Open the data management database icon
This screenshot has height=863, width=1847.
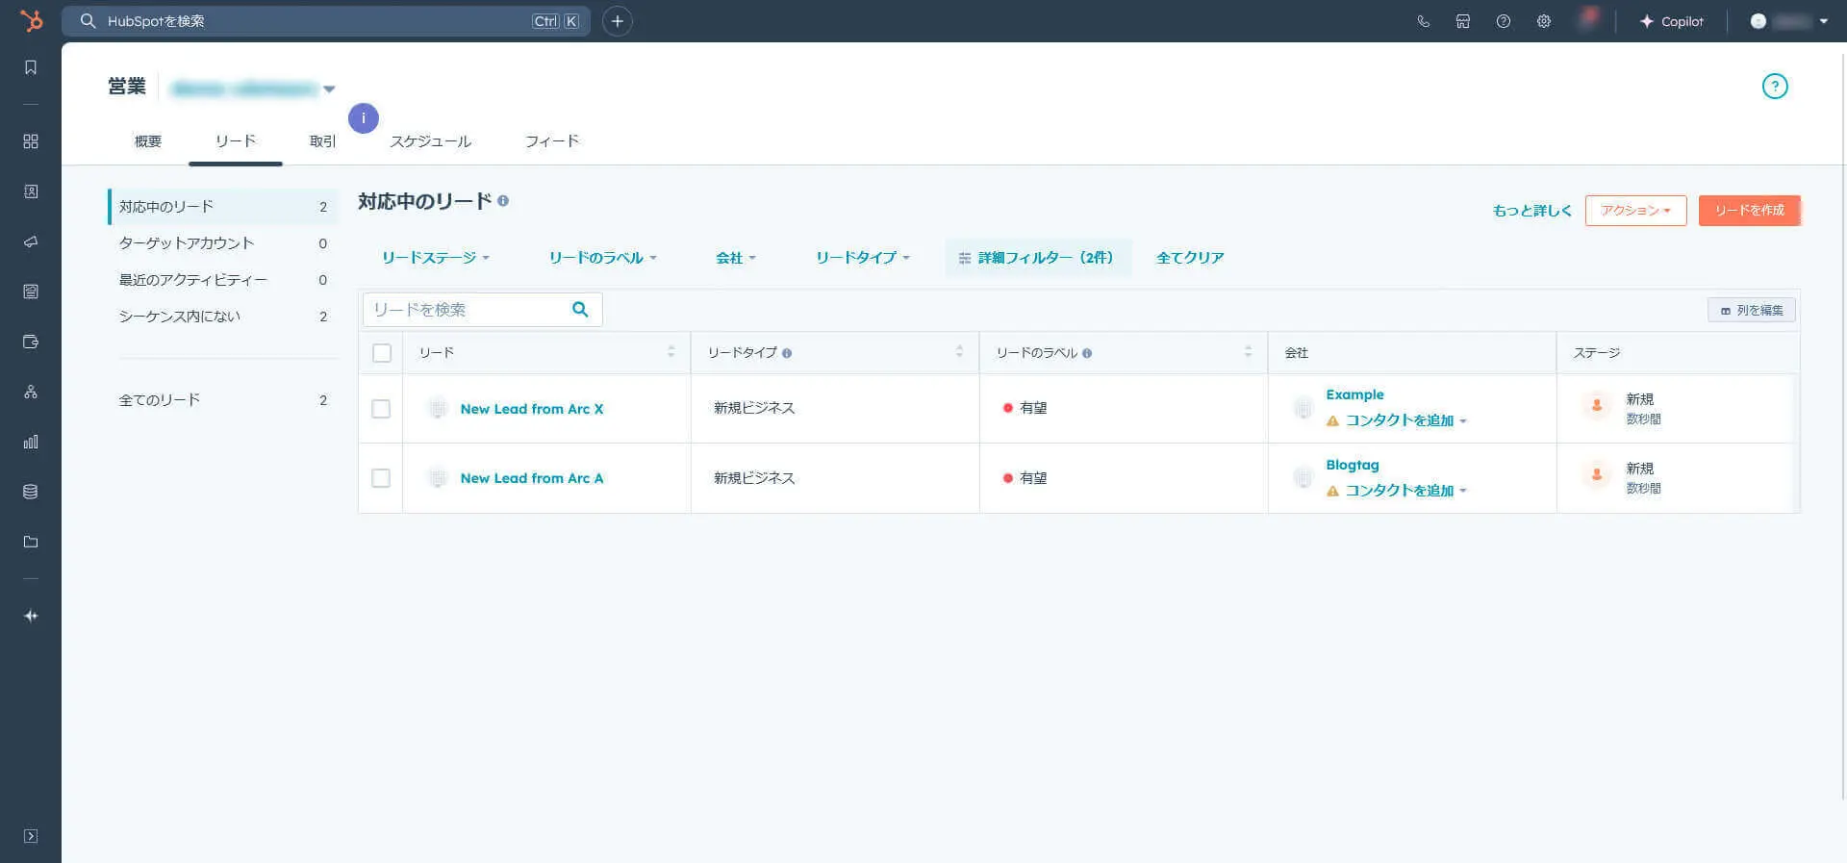31,492
